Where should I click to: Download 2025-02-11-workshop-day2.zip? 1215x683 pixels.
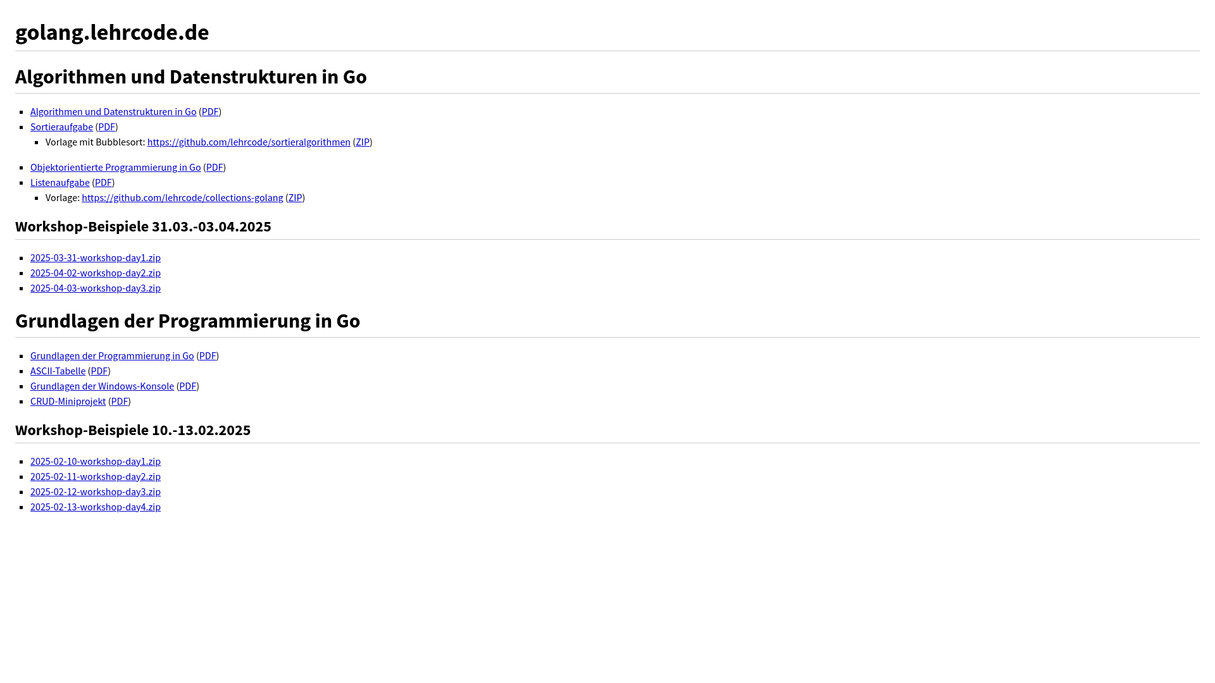tap(96, 476)
